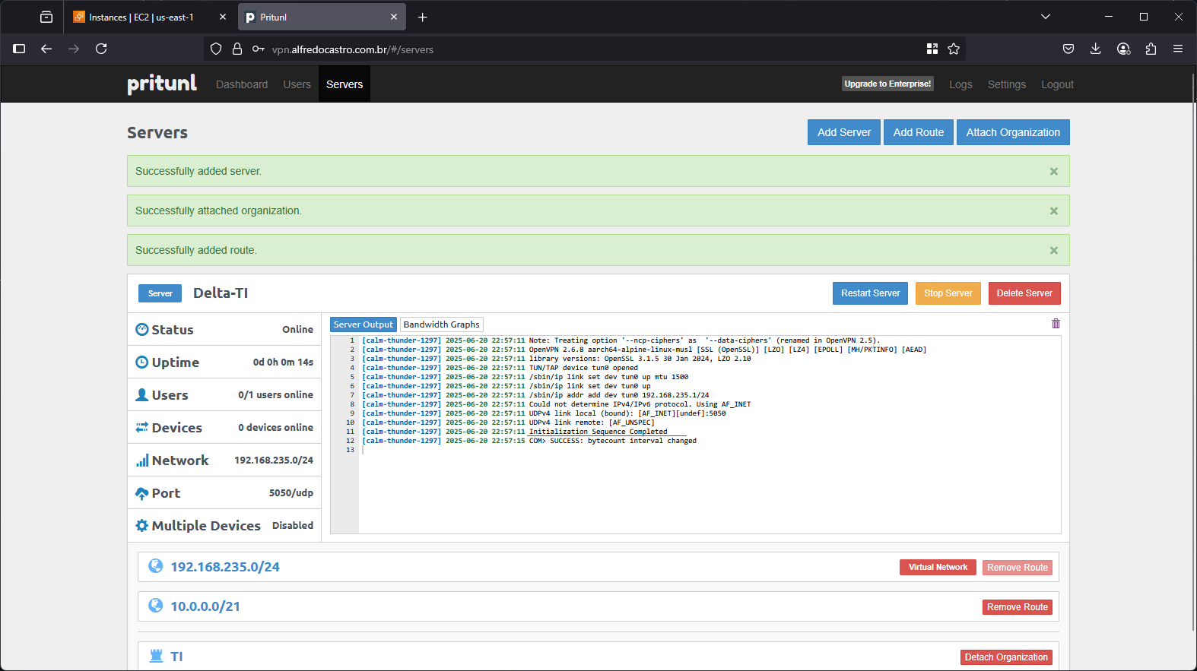This screenshot has width=1197, height=671.
Task: Open the Users page
Action: [297, 84]
